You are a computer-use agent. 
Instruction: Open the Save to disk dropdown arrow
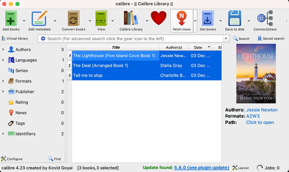[249, 20]
